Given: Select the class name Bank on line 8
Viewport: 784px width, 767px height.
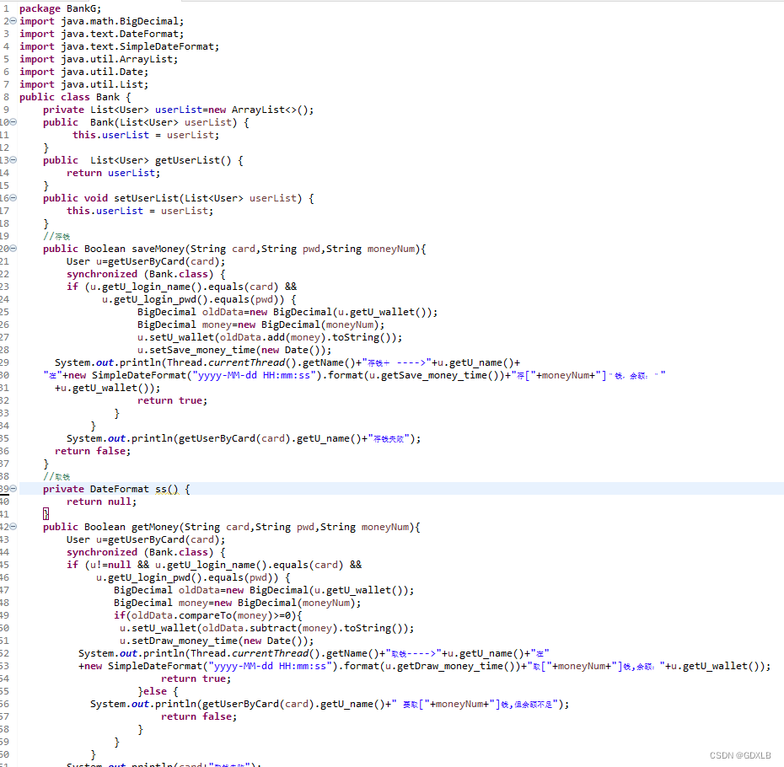Looking at the screenshot, I should [x=107, y=97].
